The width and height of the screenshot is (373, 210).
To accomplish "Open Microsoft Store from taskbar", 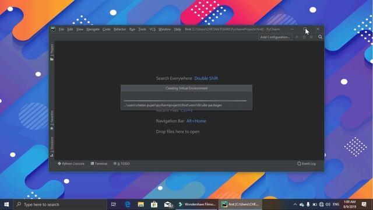I will 154,204.
